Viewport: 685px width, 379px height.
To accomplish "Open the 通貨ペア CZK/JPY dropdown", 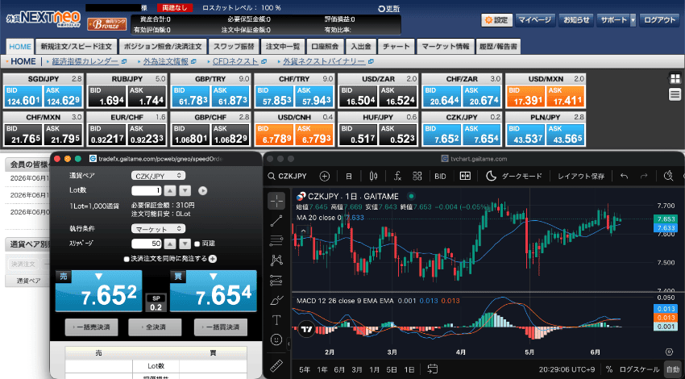I will pyautogui.click(x=158, y=176).
